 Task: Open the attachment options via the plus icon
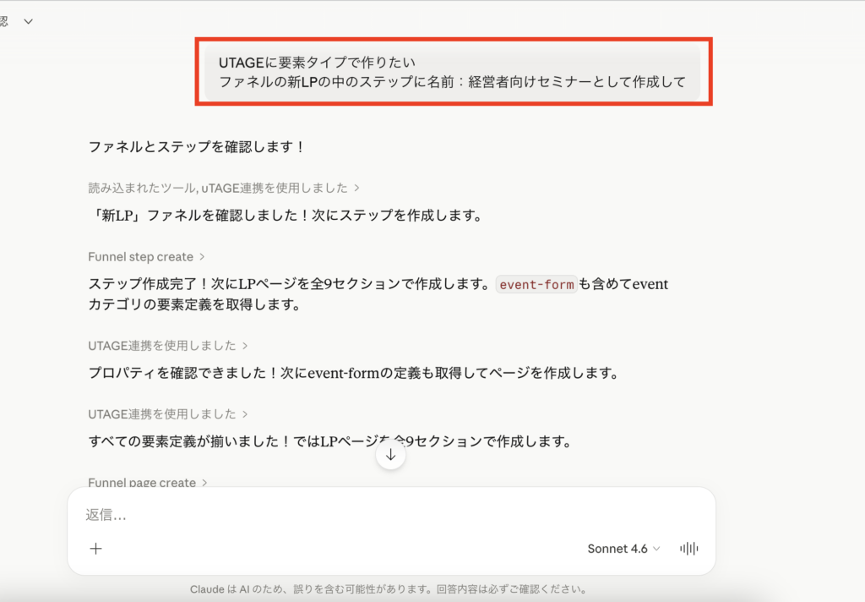coord(95,549)
